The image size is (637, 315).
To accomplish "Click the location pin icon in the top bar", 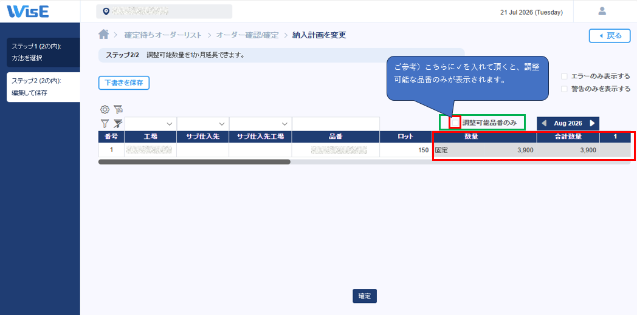I will tap(106, 12).
